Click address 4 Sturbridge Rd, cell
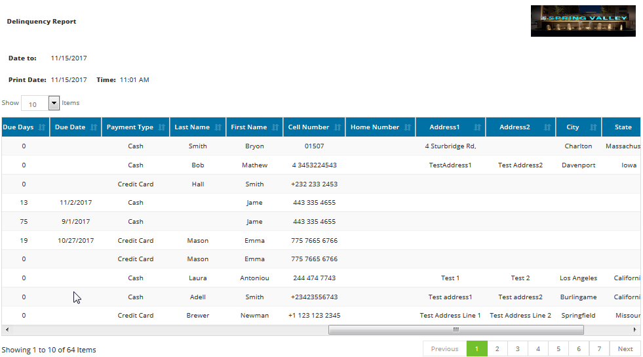Screen dimensions: 643x357 (x=450, y=146)
